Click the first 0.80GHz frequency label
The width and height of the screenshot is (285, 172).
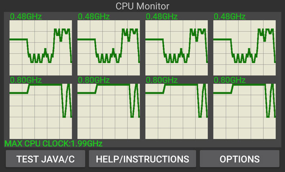(26, 80)
